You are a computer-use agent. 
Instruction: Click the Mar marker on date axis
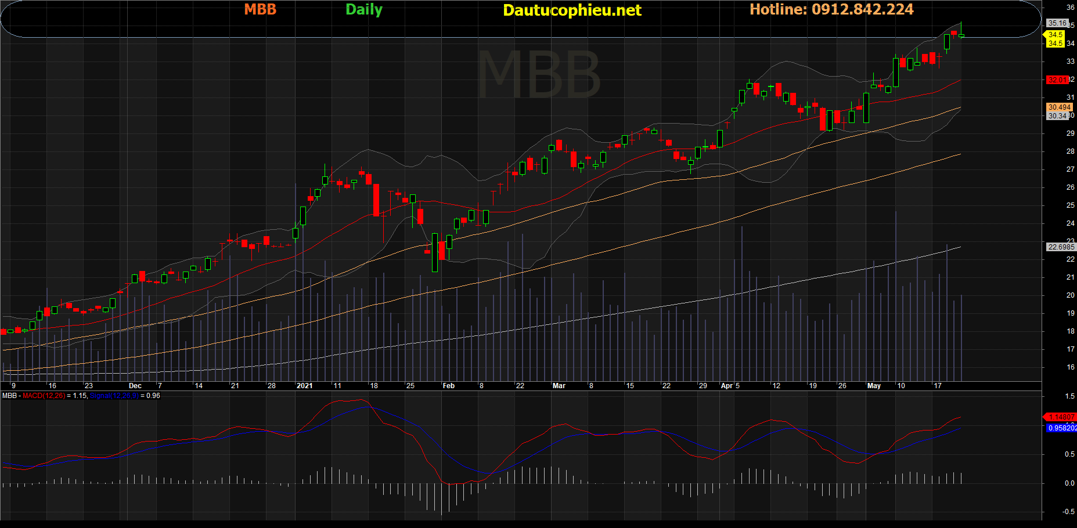(559, 386)
